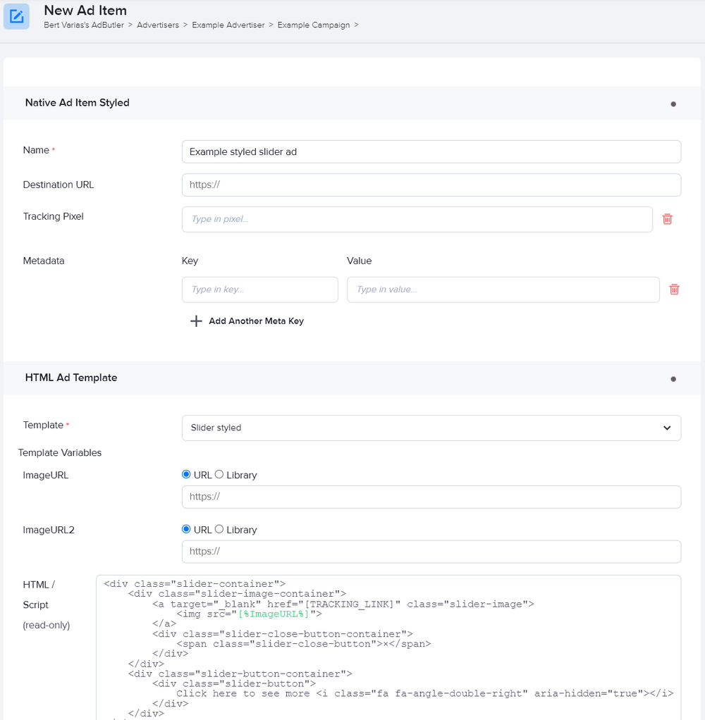The width and height of the screenshot is (705, 720).
Task: Click the Metadata Value column label
Action: coord(360,261)
